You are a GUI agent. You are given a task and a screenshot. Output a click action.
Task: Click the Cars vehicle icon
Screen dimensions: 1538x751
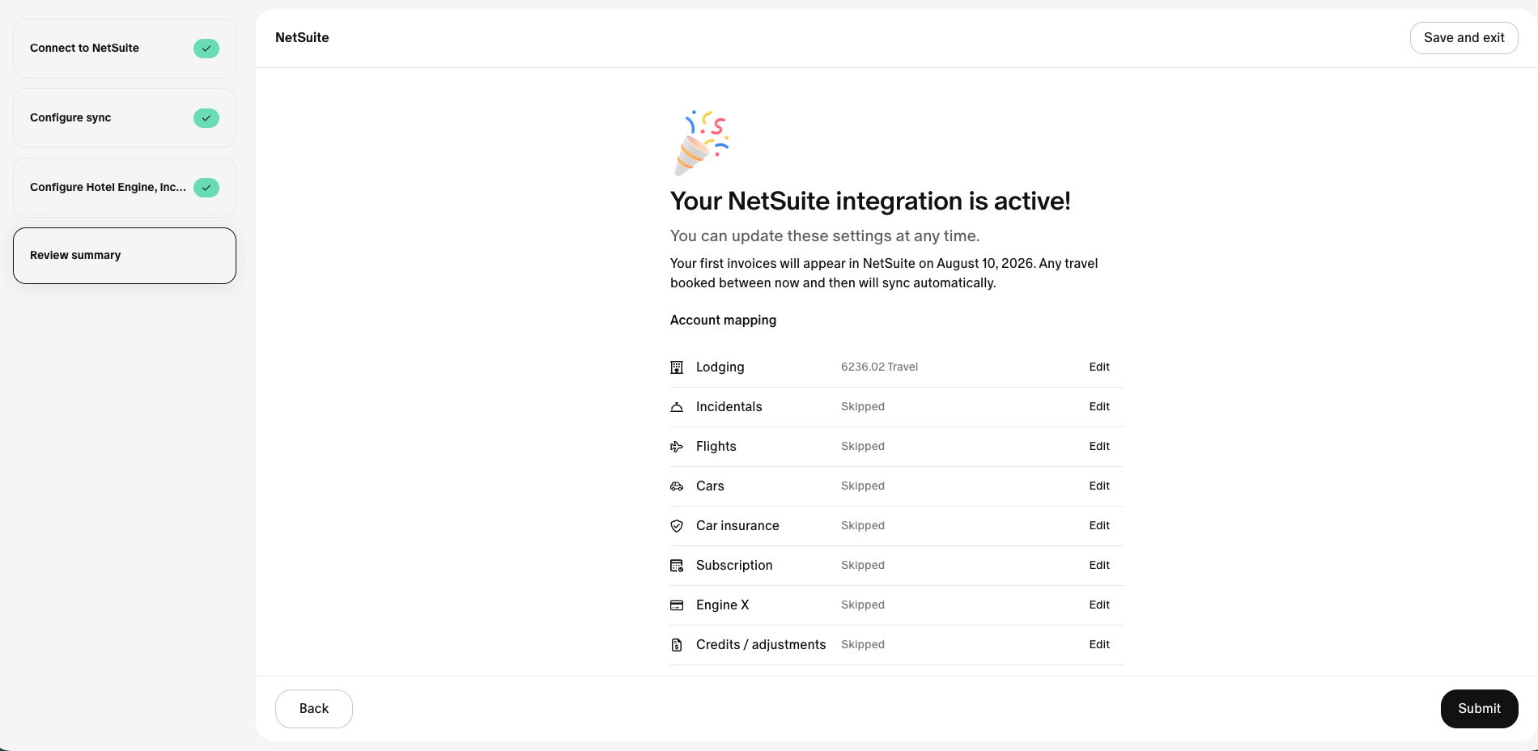click(x=677, y=486)
